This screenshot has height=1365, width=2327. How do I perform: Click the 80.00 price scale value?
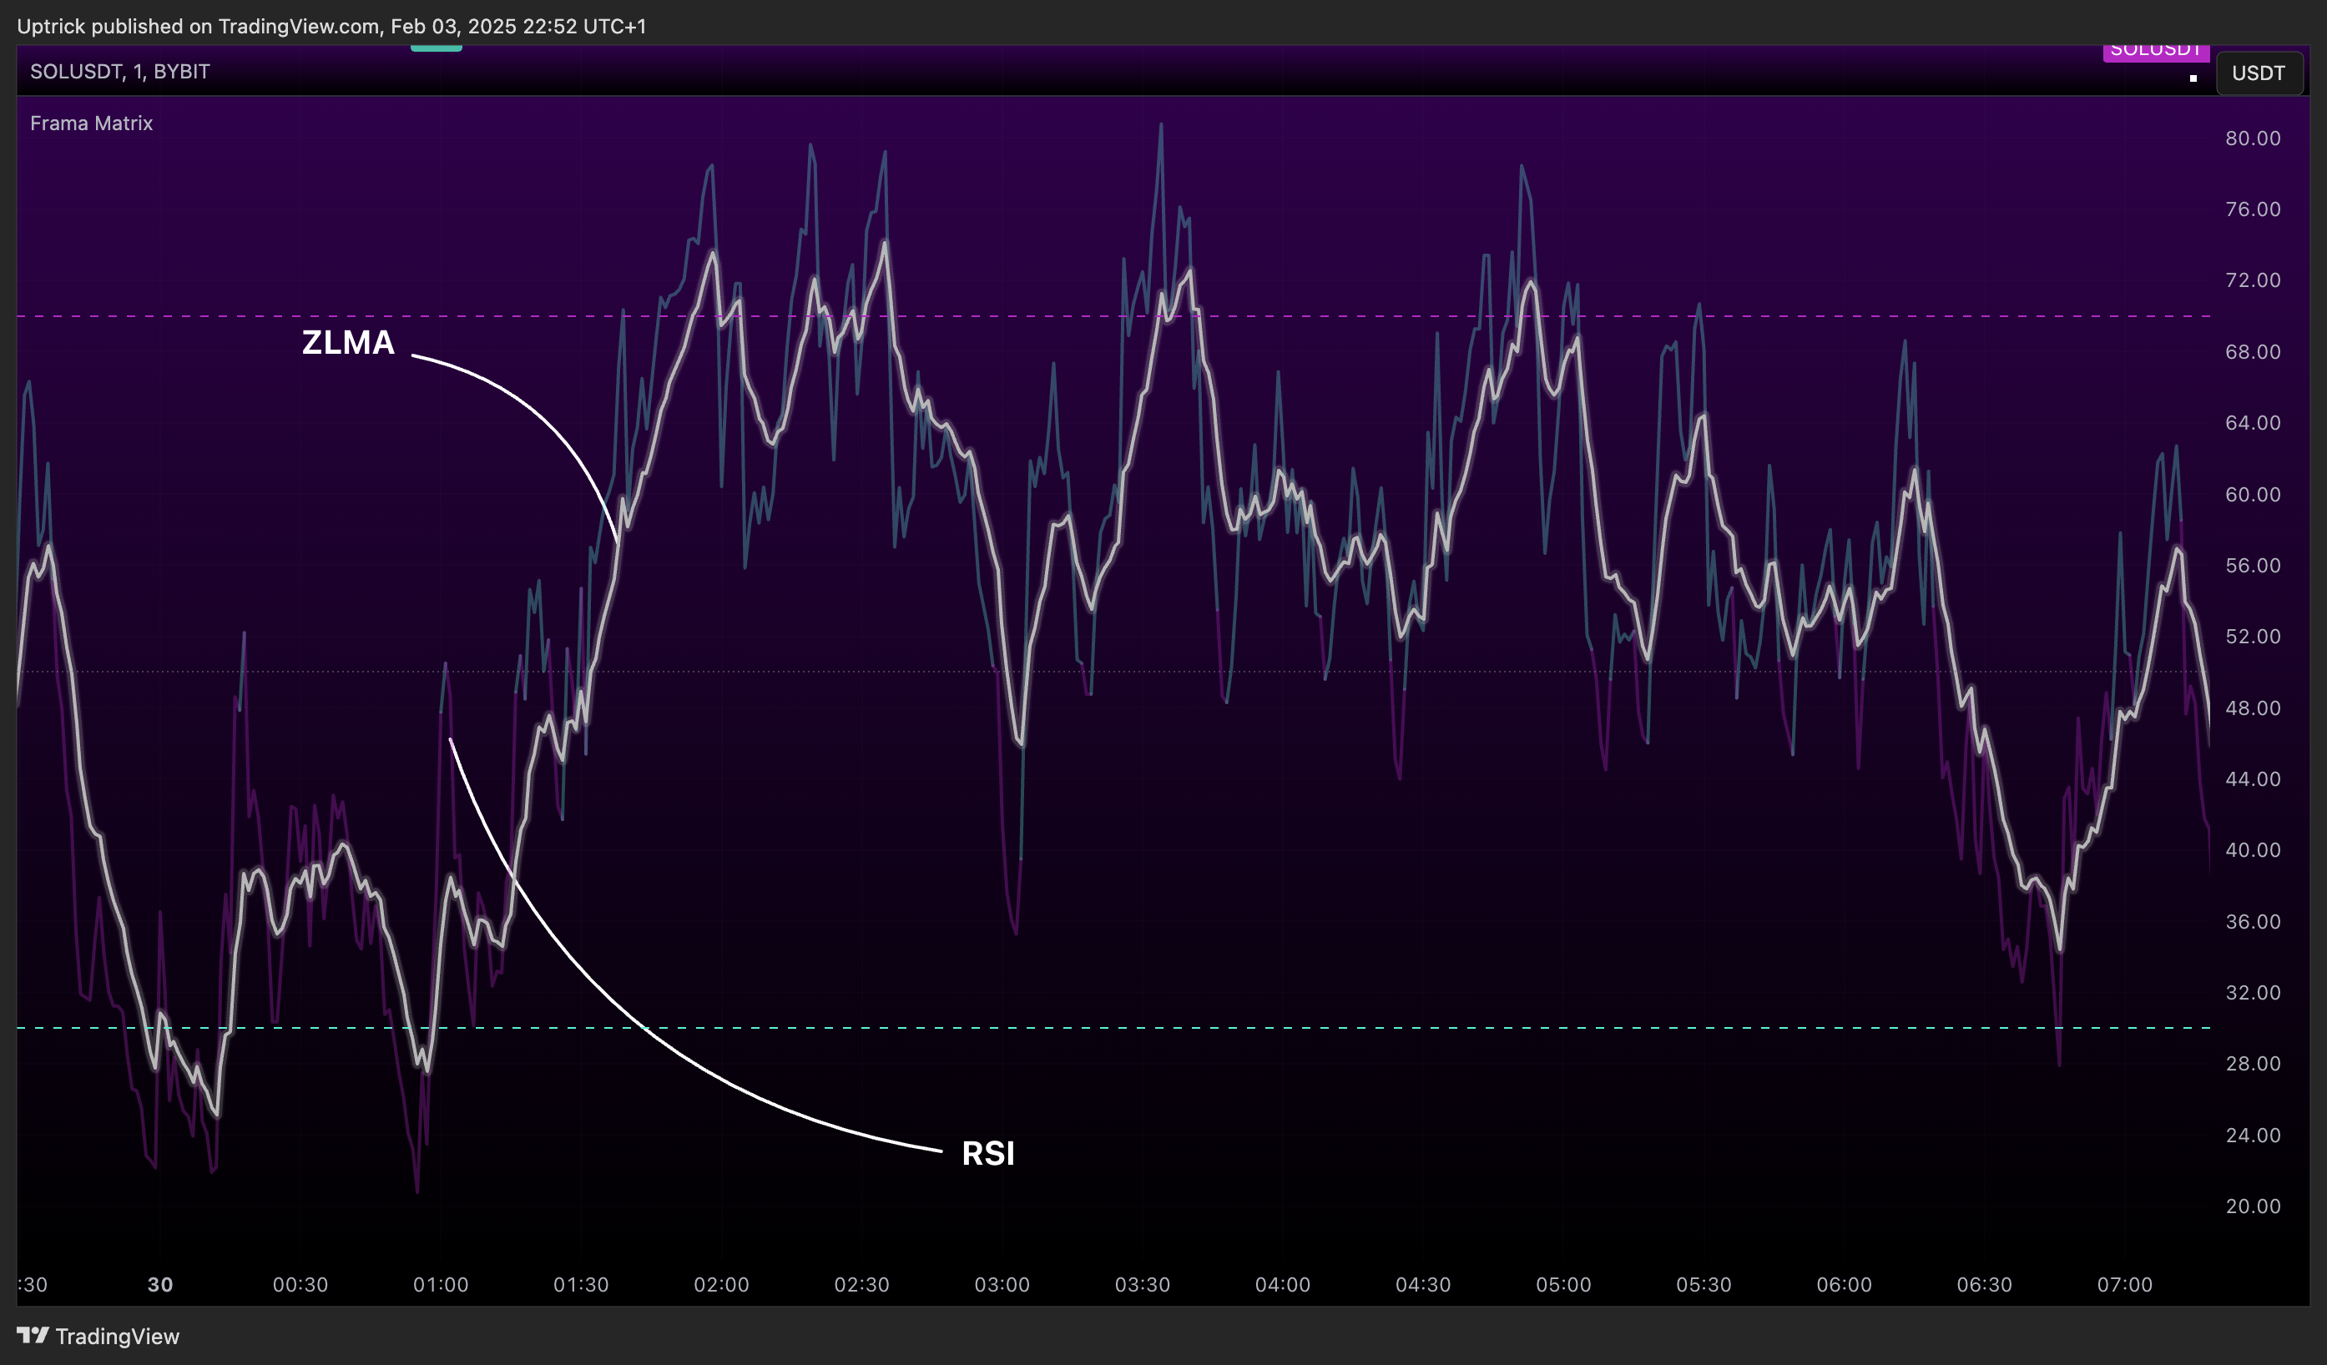click(x=2252, y=139)
